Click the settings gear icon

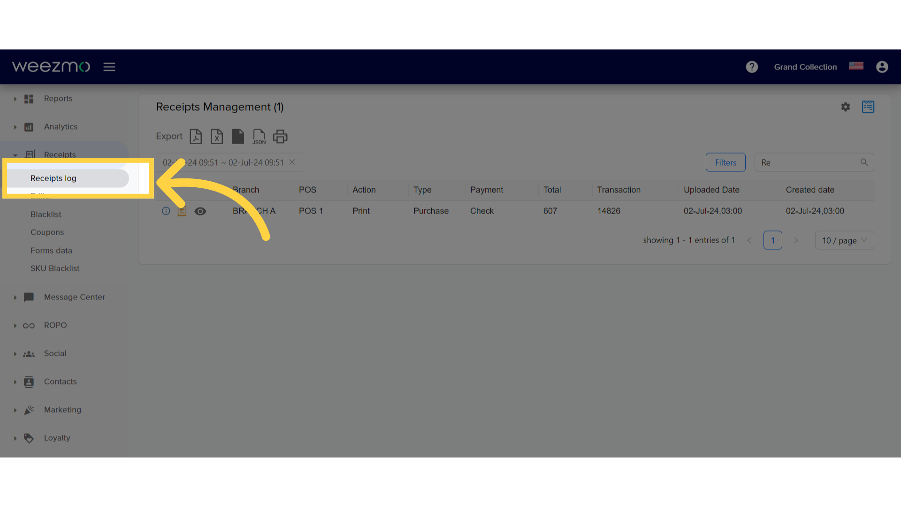[x=845, y=107]
